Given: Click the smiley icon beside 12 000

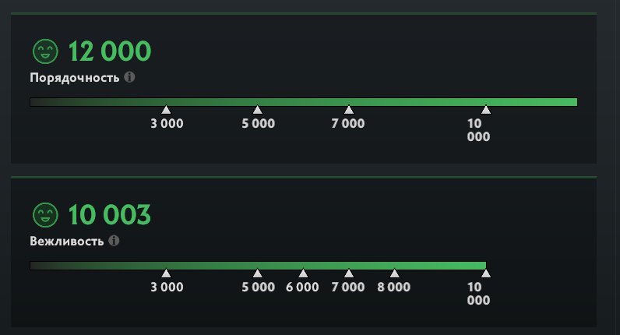Looking at the screenshot, I should click(x=45, y=52).
